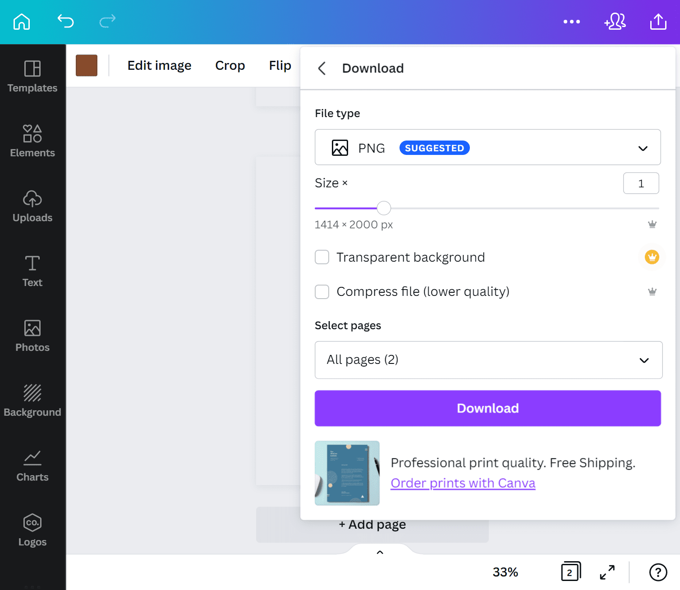The width and height of the screenshot is (680, 590).
Task: Open the page grid view icon
Action: click(571, 572)
